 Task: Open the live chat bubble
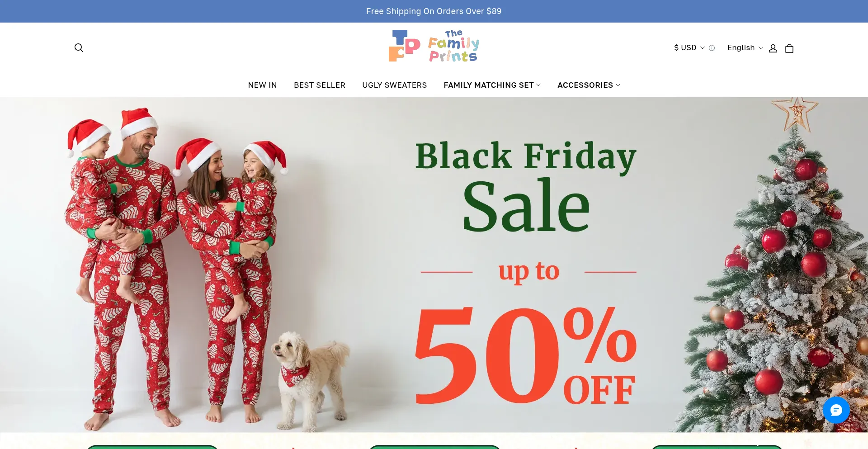coord(836,410)
